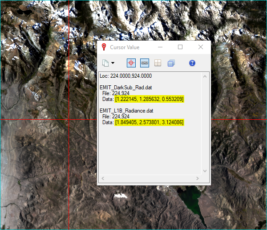Click the horizontal scrollbar left arrow
The height and width of the screenshot is (230, 267).
point(102,179)
